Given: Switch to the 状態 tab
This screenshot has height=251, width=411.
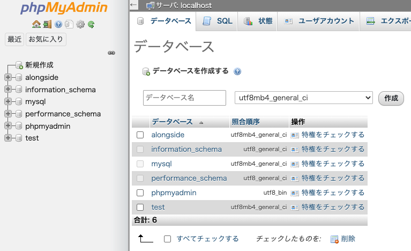Looking at the screenshot, I should pyautogui.click(x=258, y=21).
